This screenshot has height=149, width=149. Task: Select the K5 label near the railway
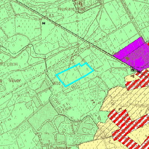coord(51,16)
